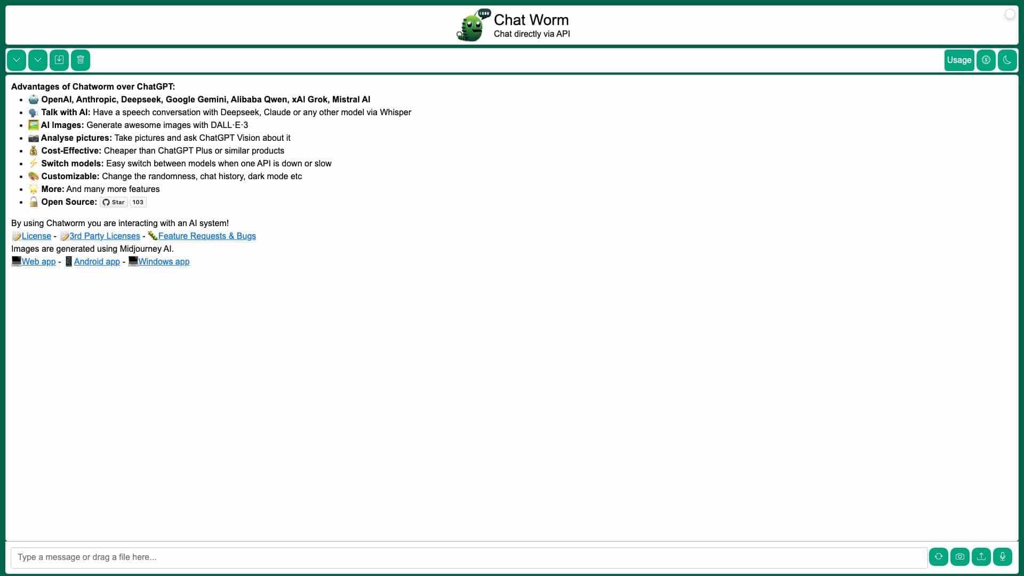Open the 3rd Party Licenses link

(105, 236)
